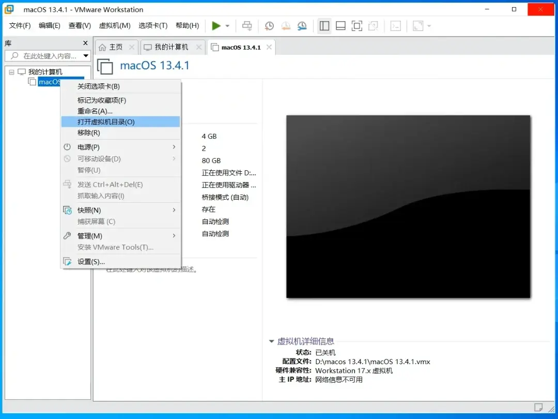The width and height of the screenshot is (558, 419).
Task: Take a snapshot using clock toolbar icon
Action: [269, 26]
